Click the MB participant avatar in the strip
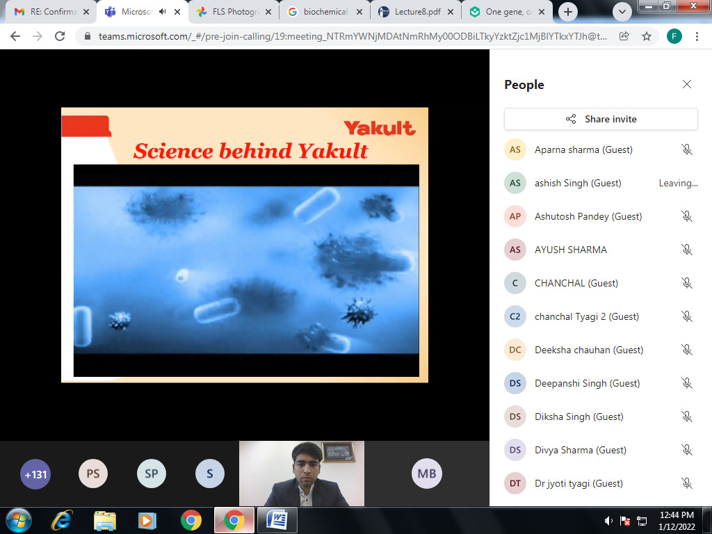The image size is (712, 534). click(427, 474)
